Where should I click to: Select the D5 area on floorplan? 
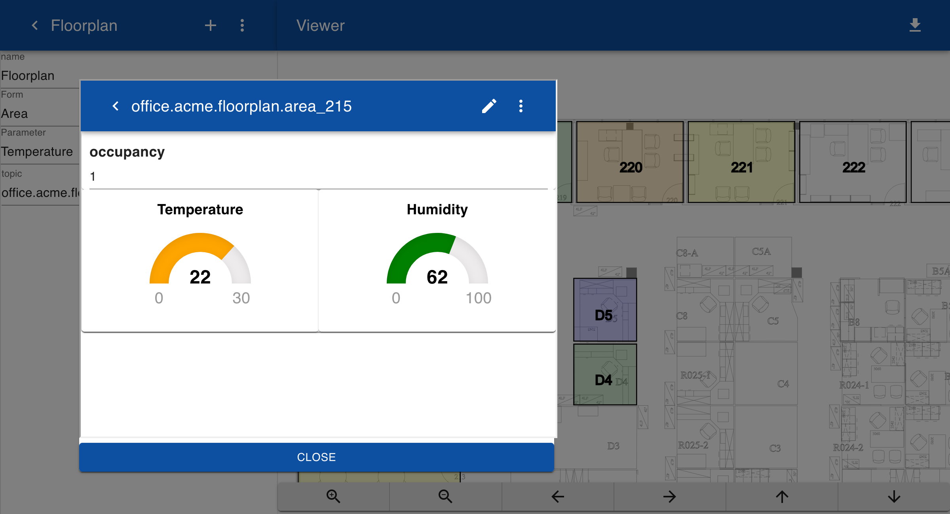coord(605,310)
